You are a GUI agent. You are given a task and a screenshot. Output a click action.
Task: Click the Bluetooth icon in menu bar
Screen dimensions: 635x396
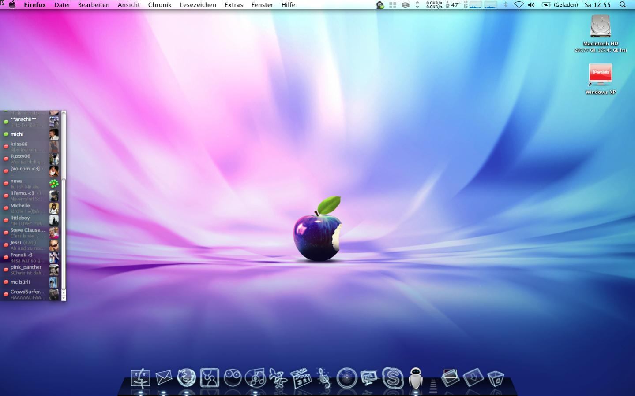tap(506, 5)
